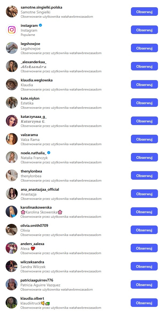
Task: Open klaudia.olbert profile avatar
Action: tap(12, 303)
